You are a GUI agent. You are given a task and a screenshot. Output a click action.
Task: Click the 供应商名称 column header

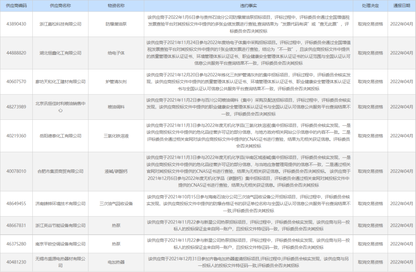point(61,5)
